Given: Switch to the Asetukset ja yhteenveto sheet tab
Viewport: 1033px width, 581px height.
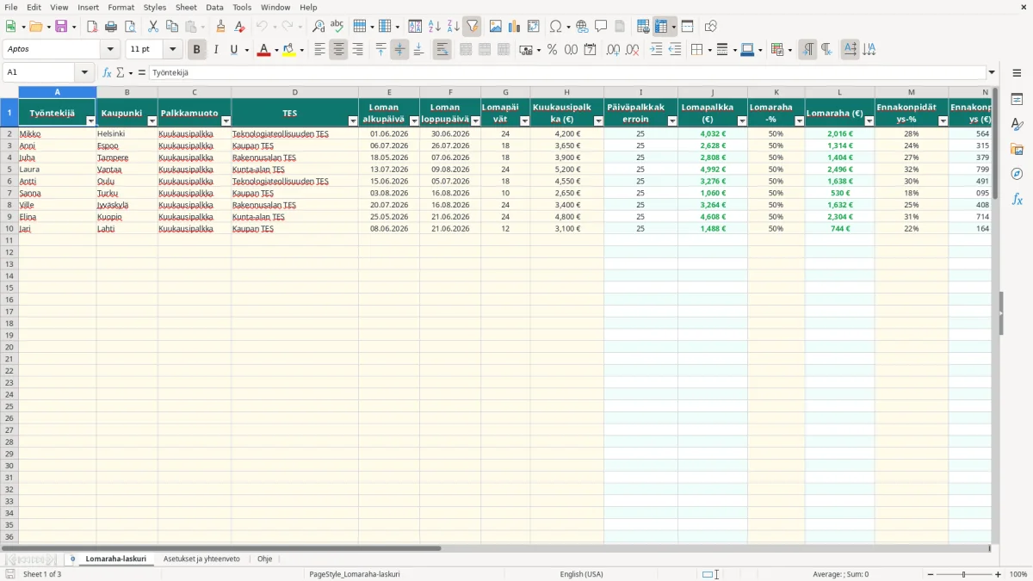Looking at the screenshot, I should tap(201, 559).
